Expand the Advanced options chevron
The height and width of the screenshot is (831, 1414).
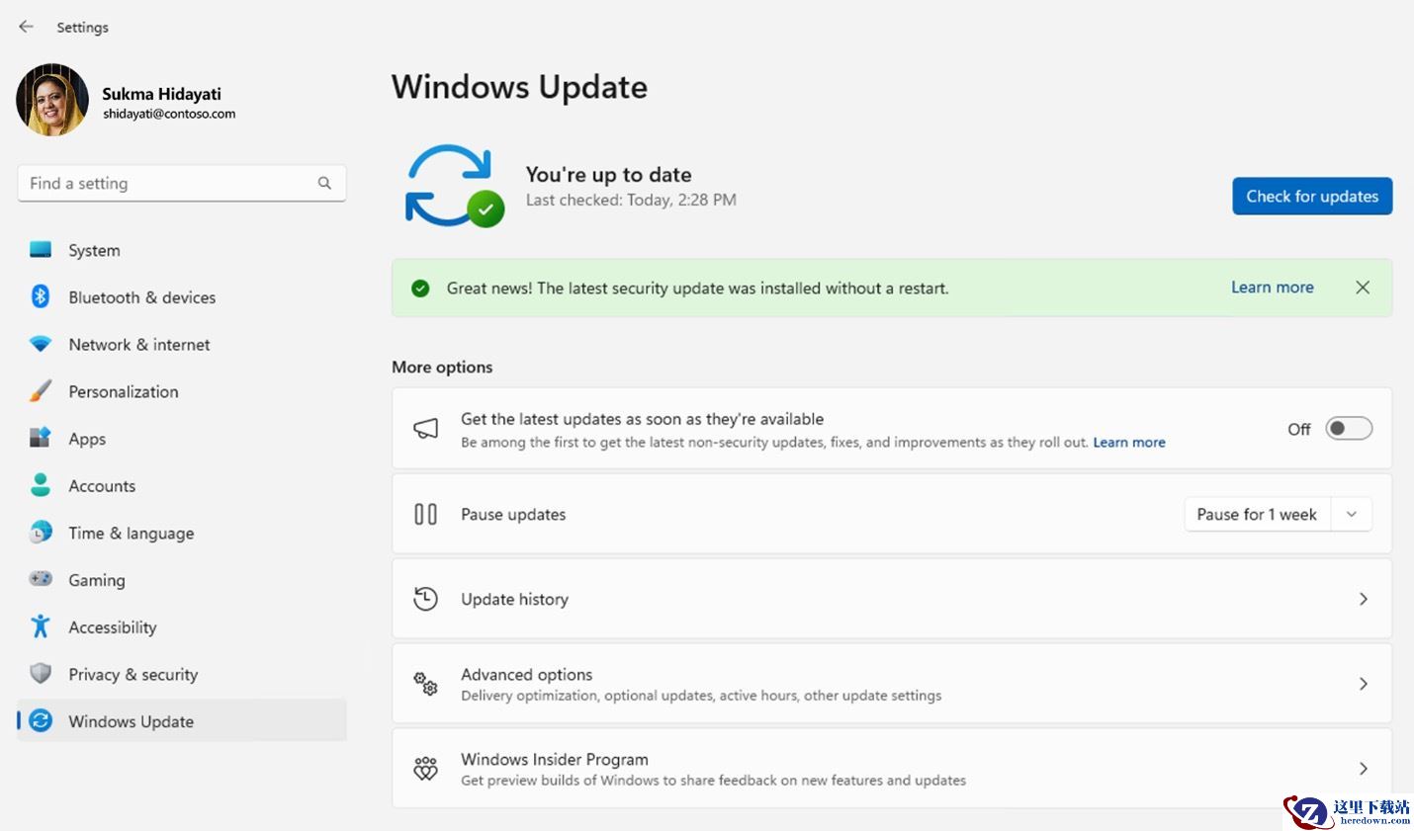pos(1364,684)
